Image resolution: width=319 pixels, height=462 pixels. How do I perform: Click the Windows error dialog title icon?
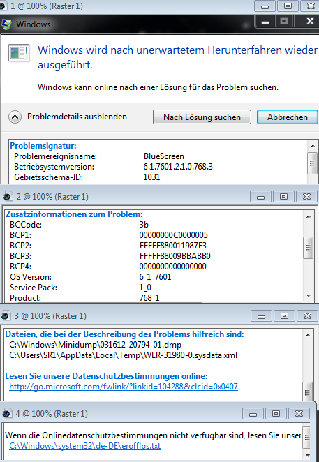coord(6,24)
